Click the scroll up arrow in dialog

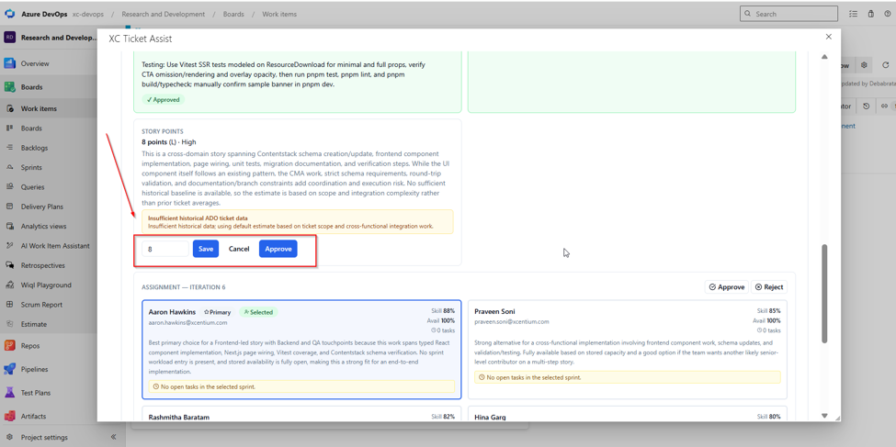pos(824,57)
